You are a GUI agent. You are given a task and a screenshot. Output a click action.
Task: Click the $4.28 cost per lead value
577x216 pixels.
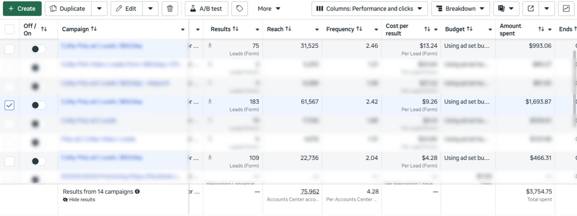click(430, 158)
